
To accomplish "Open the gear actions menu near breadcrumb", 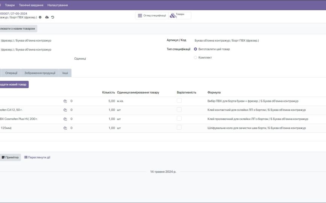I will pos(40,17).
